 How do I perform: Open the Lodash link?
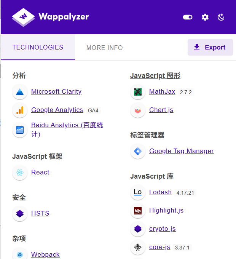click(x=160, y=192)
